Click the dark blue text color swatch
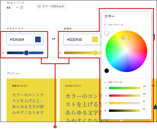 coord(38,40)
